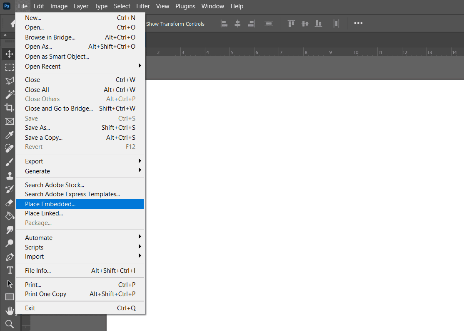The image size is (464, 331).
Task: Select the Zoom tool
Action: pos(10,324)
